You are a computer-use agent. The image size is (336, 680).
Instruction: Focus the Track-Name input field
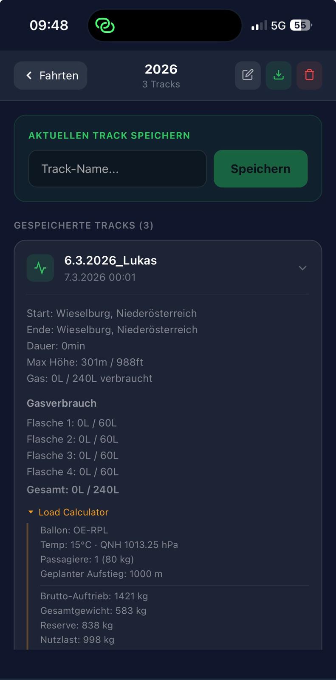pos(117,169)
